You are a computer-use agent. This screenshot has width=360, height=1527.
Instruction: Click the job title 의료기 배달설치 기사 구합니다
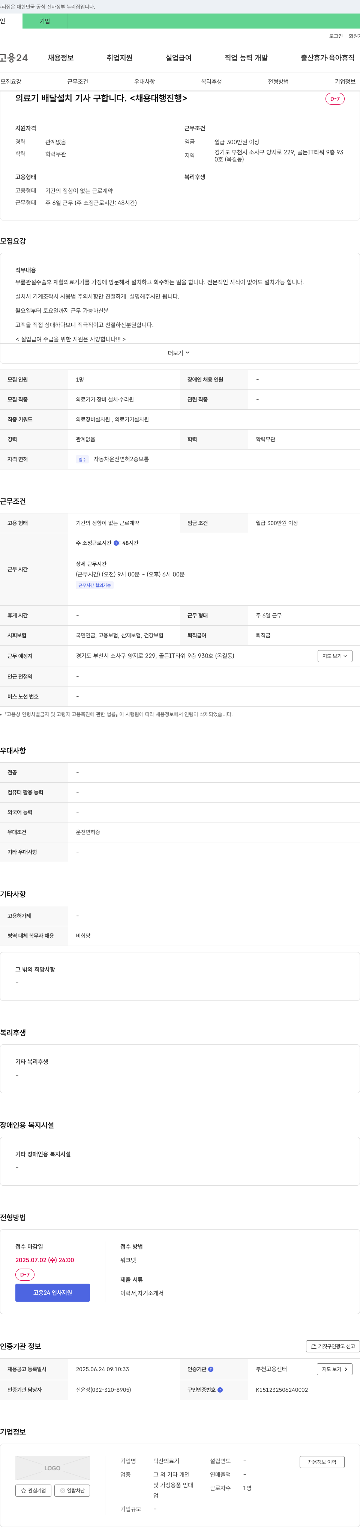tap(101, 98)
